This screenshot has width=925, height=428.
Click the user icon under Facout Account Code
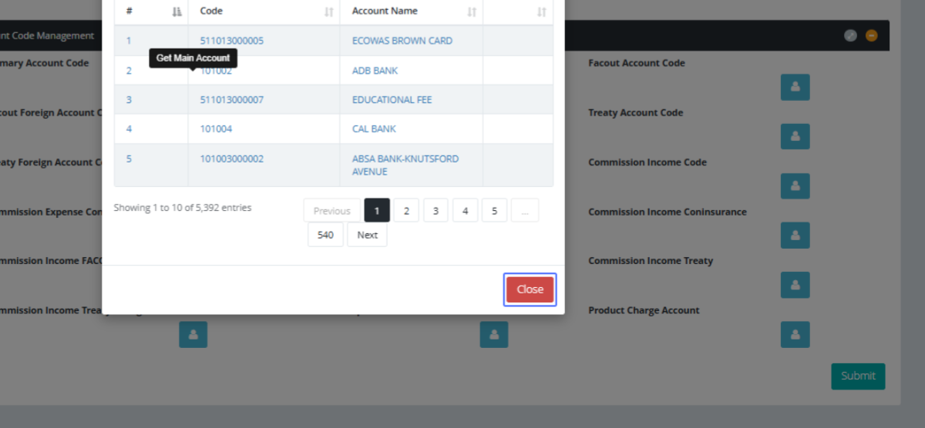795,87
